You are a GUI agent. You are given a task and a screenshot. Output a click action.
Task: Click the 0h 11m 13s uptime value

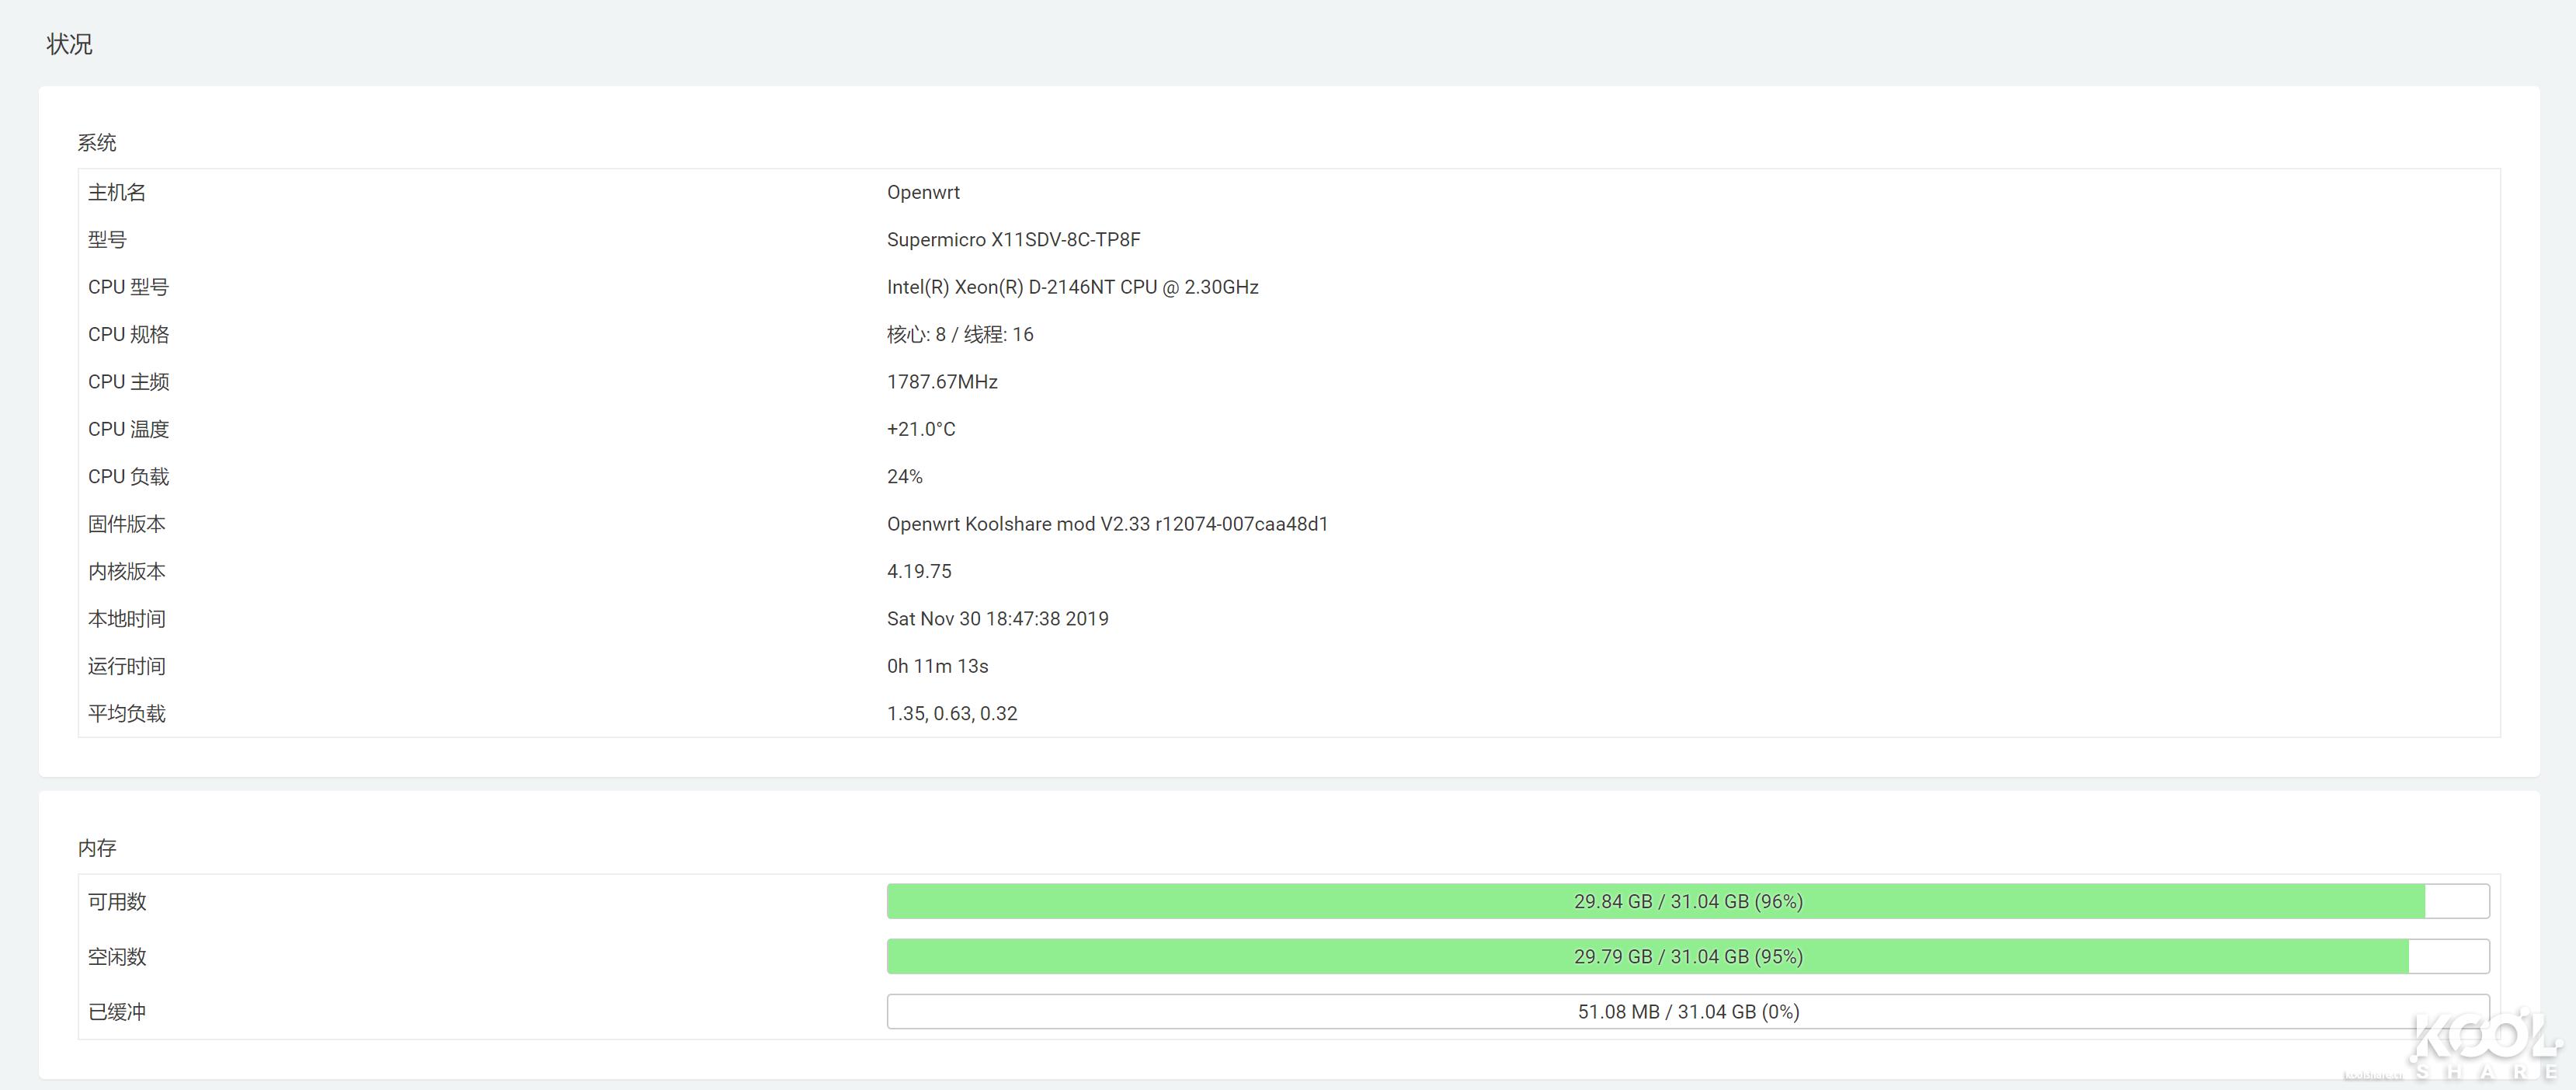(x=937, y=666)
